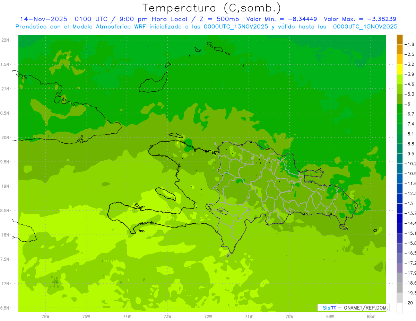Click the '18N' latitude axis label

click(x=6, y=235)
